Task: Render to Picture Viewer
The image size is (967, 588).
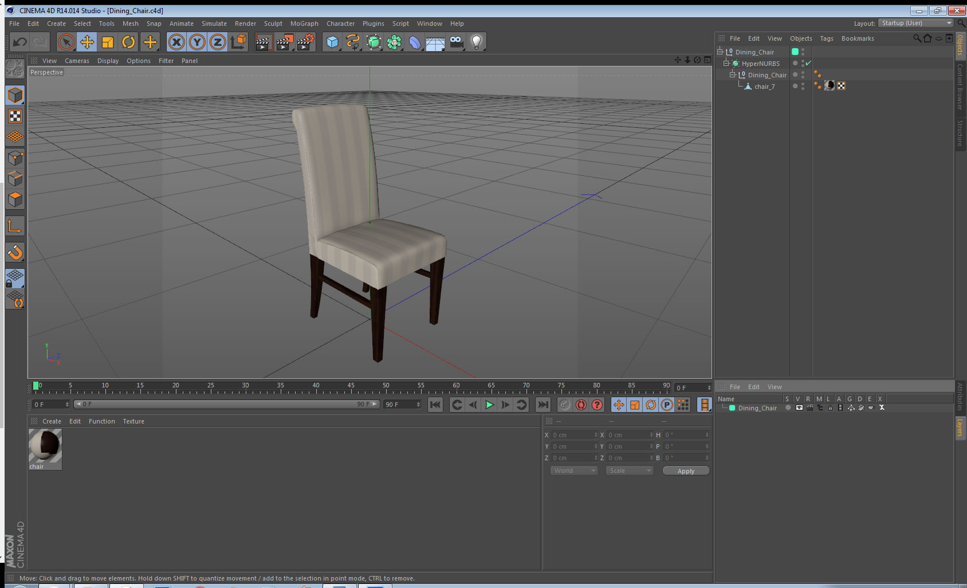Action: 285,42
